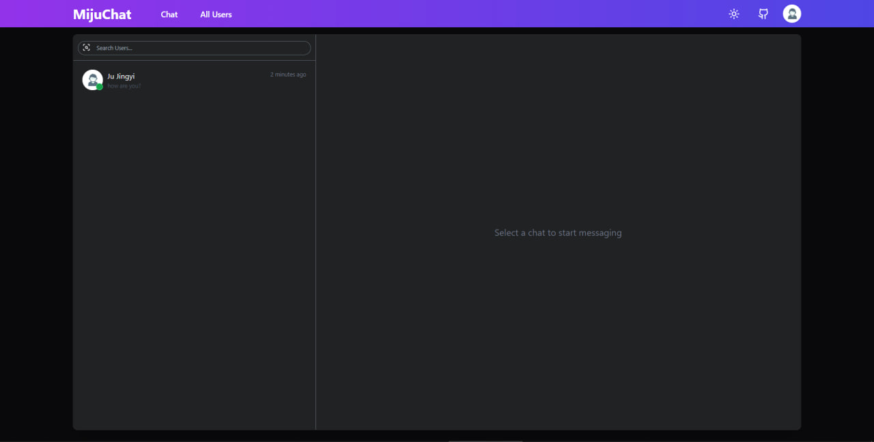
Task: Click the 'Select a chat to start messaging' text
Action: [558, 233]
